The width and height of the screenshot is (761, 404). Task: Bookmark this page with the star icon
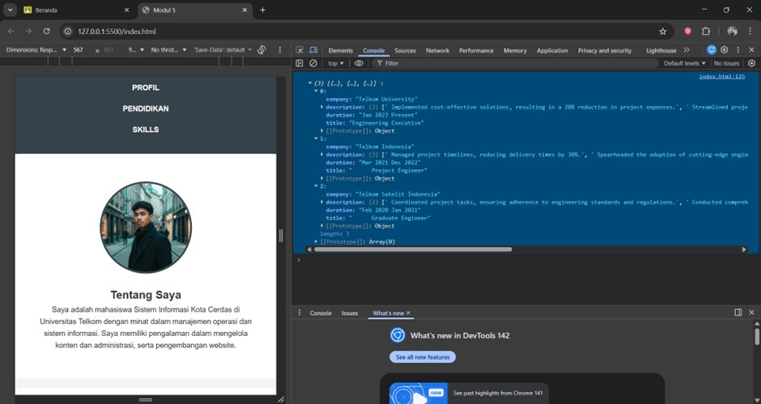point(662,31)
